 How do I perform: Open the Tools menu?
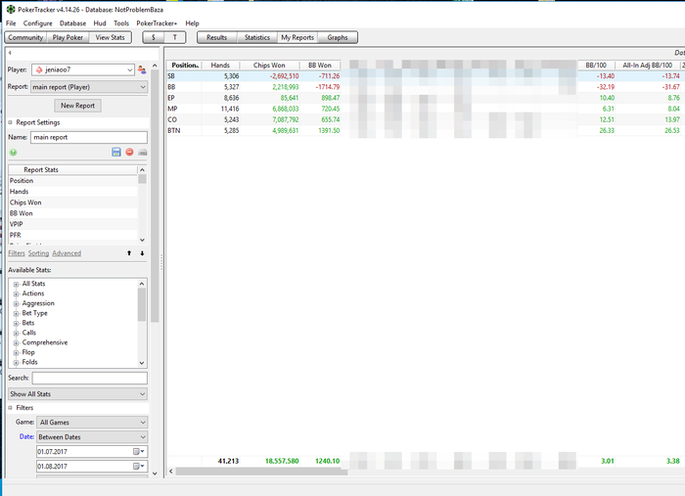(x=121, y=23)
